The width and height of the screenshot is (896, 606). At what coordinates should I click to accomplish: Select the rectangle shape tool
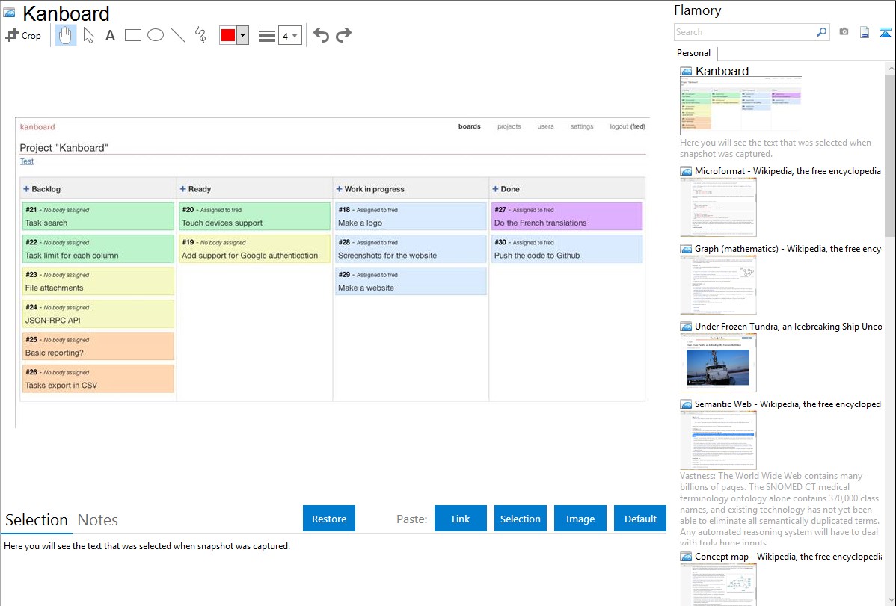coord(132,35)
